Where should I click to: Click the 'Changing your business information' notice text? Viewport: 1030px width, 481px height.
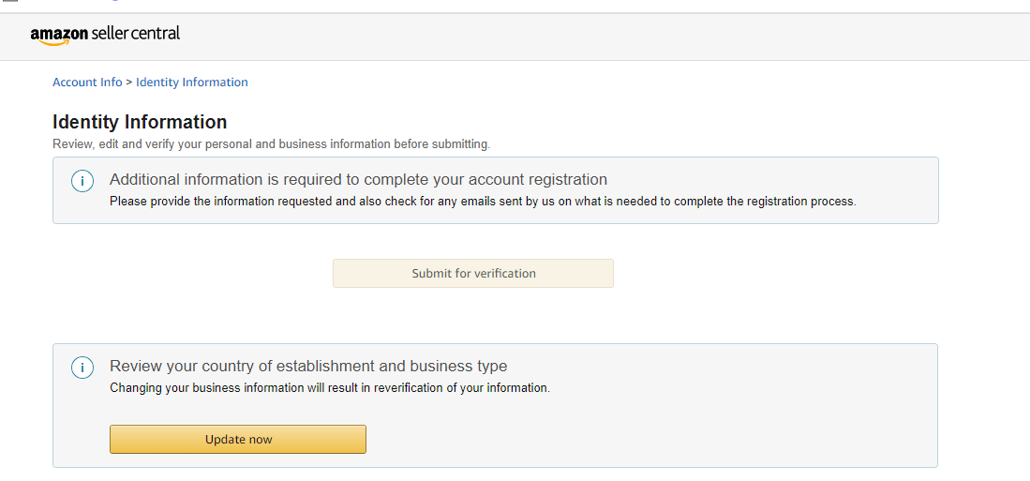(330, 387)
